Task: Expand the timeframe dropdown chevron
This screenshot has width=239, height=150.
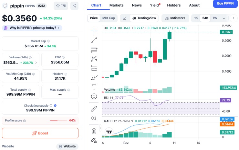Action: (224, 18)
